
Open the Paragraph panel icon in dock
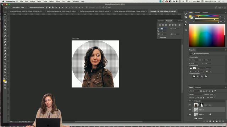point(186,25)
